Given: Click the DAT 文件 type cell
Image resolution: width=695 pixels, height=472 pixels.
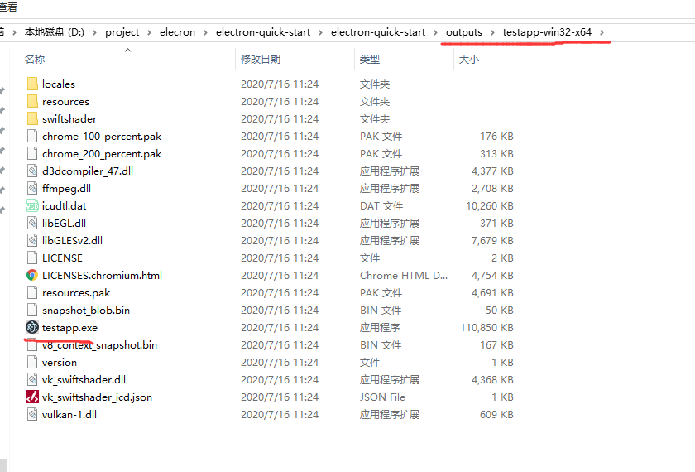Looking at the screenshot, I should pyautogui.click(x=381, y=205).
